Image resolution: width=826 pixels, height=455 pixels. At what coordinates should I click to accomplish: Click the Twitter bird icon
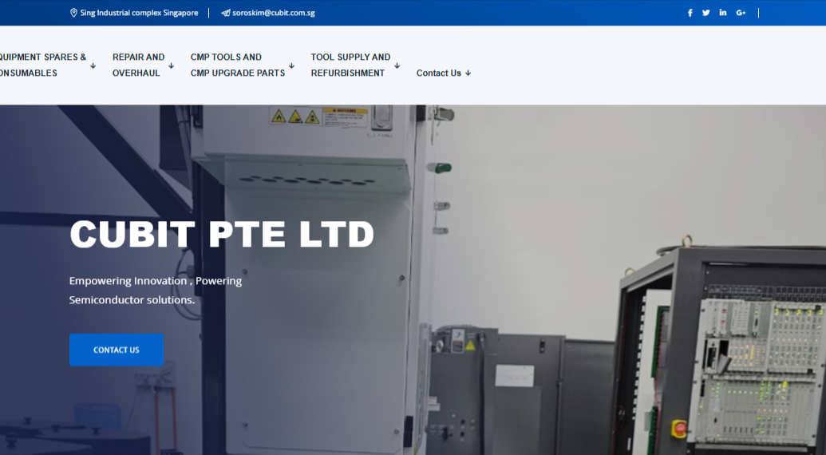pyautogui.click(x=706, y=13)
